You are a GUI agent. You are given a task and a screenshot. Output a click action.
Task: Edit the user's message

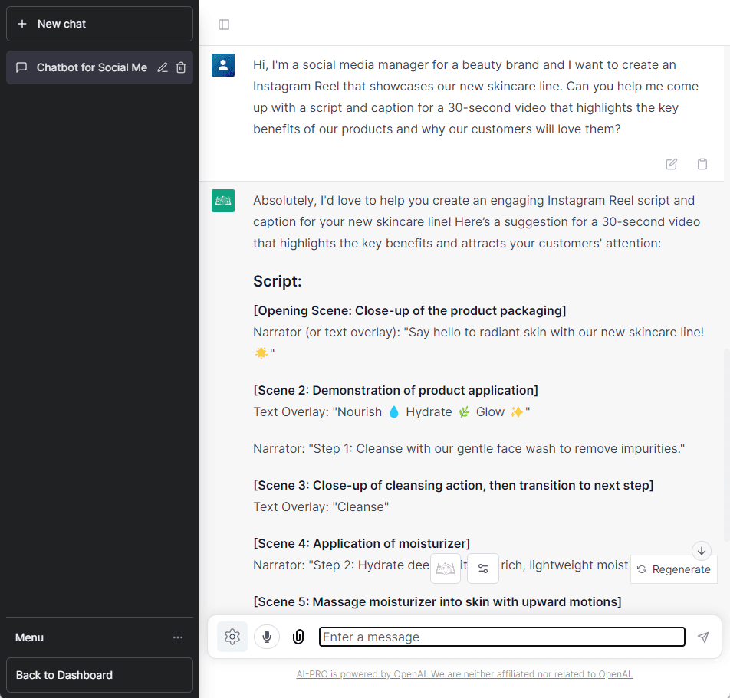(x=672, y=164)
